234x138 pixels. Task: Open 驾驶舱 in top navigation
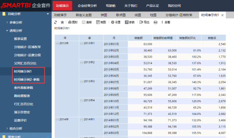point(111,6)
